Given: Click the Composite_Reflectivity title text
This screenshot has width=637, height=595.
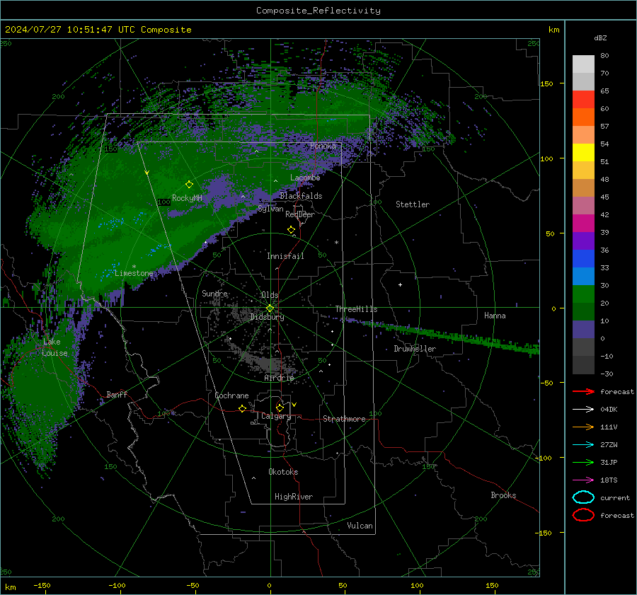Looking at the screenshot, I should [318, 11].
